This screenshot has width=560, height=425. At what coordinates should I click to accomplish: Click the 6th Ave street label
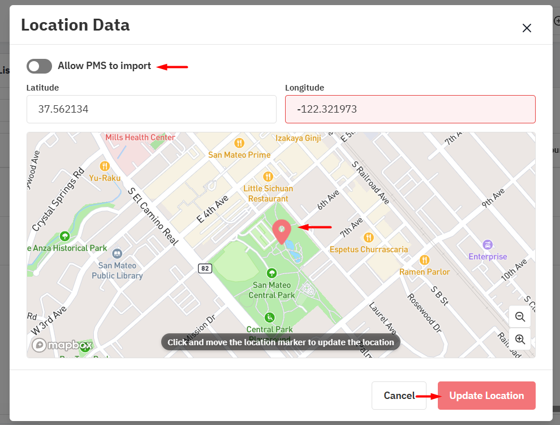(x=328, y=200)
